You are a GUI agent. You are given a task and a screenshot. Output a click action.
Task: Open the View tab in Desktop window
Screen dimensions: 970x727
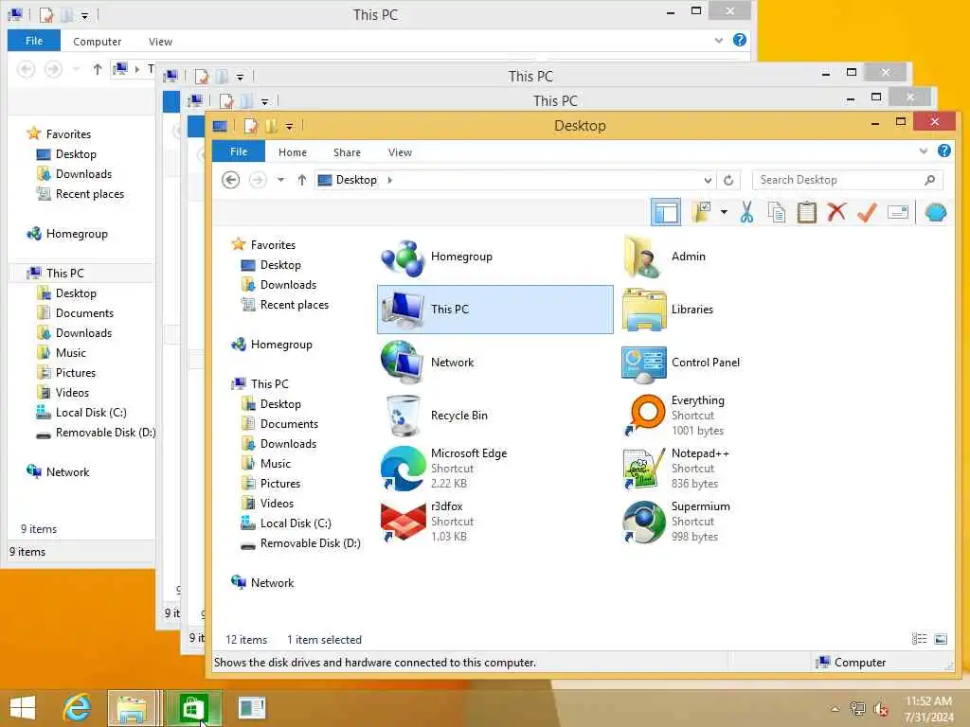[x=400, y=152]
